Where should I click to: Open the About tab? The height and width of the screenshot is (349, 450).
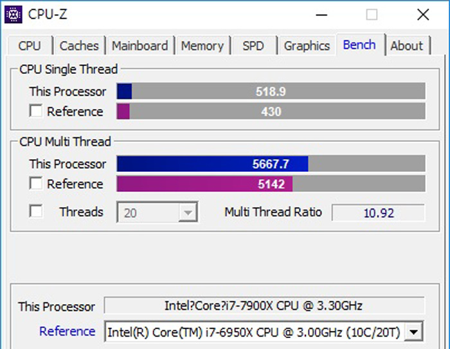click(x=407, y=46)
